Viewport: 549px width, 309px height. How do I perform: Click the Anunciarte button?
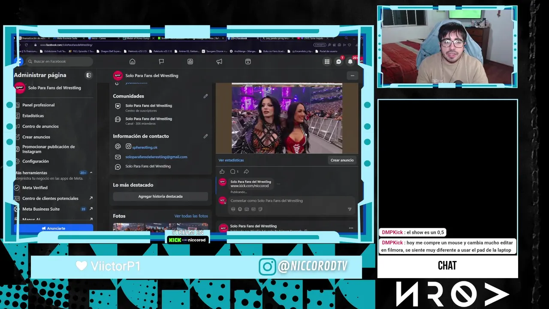tap(54, 228)
